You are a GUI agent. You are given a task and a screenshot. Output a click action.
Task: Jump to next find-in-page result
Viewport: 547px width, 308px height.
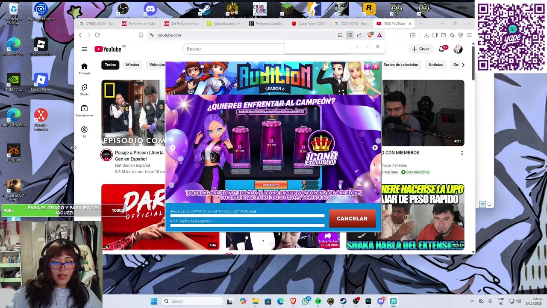(x=367, y=47)
